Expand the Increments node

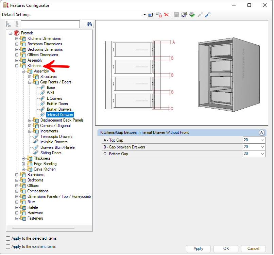[30, 131]
